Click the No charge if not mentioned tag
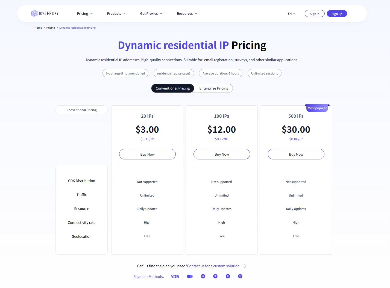 tap(125, 73)
